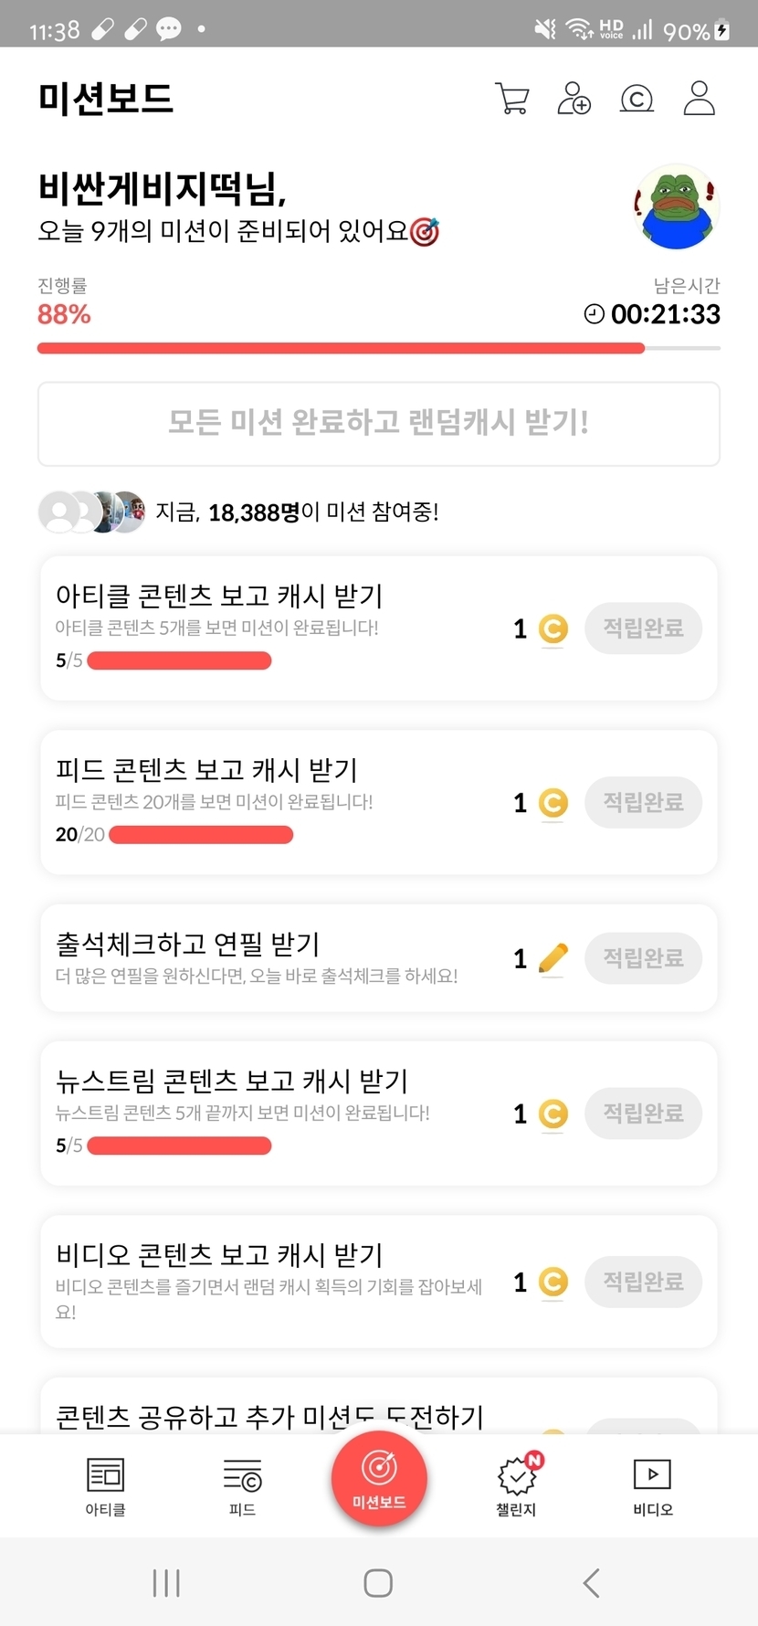
Task: Open the 챌린지 tab
Action: pyautogui.click(x=516, y=1486)
